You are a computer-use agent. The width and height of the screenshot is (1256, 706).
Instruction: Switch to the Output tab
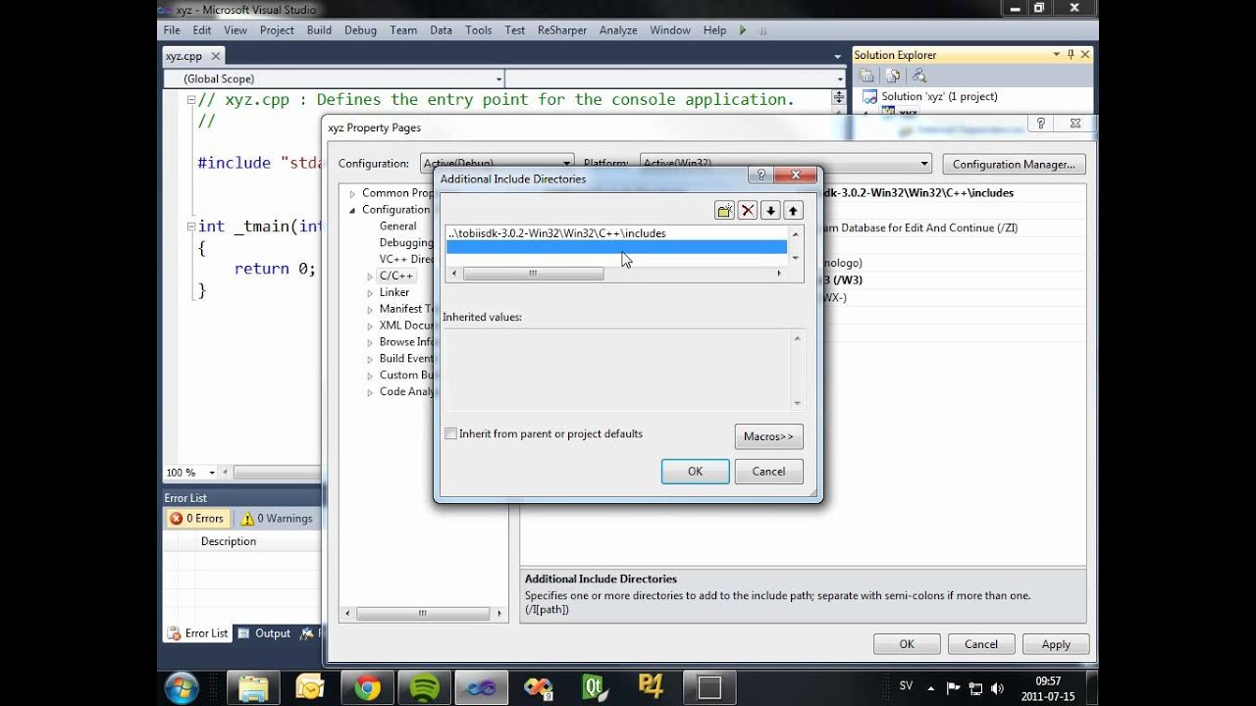point(264,633)
